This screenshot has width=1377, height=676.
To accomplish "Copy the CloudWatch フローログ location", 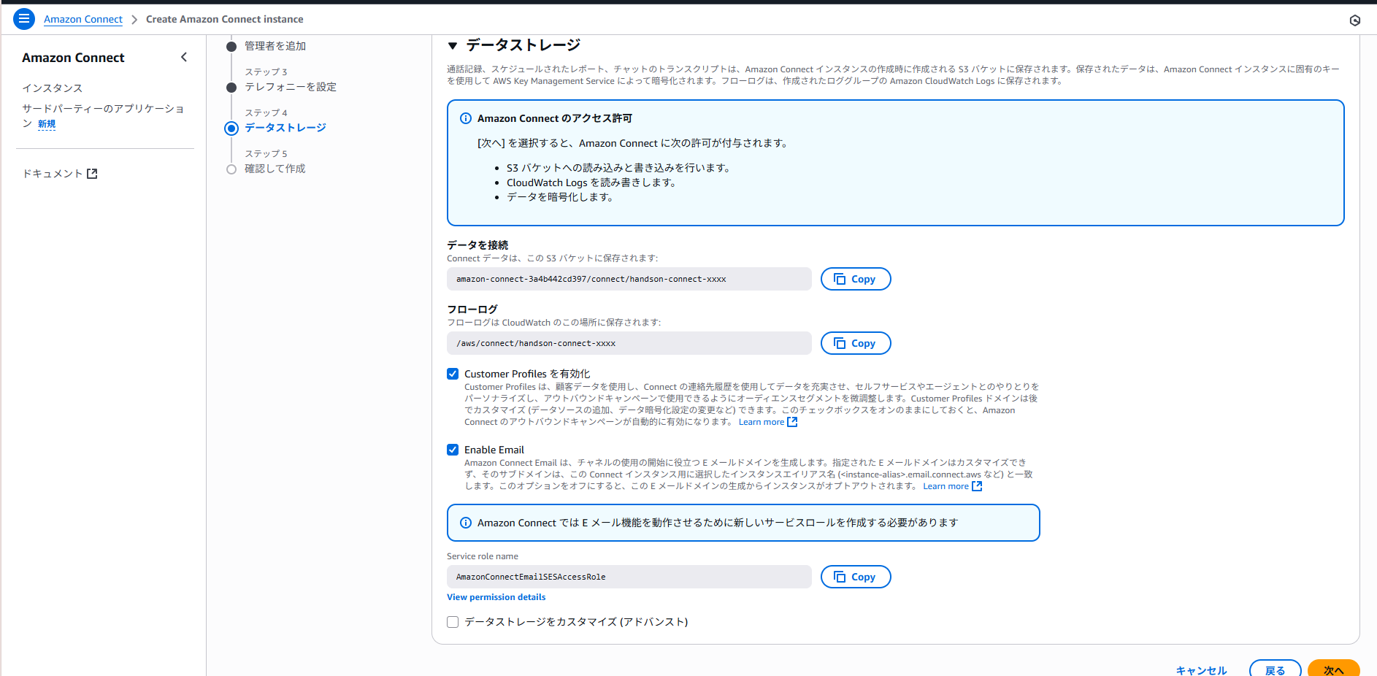I will coord(855,342).
